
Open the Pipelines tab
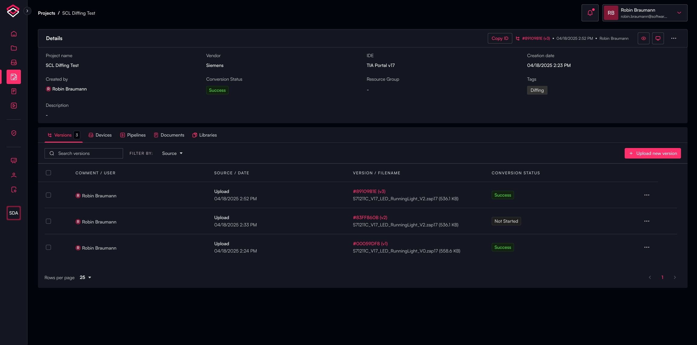133,135
